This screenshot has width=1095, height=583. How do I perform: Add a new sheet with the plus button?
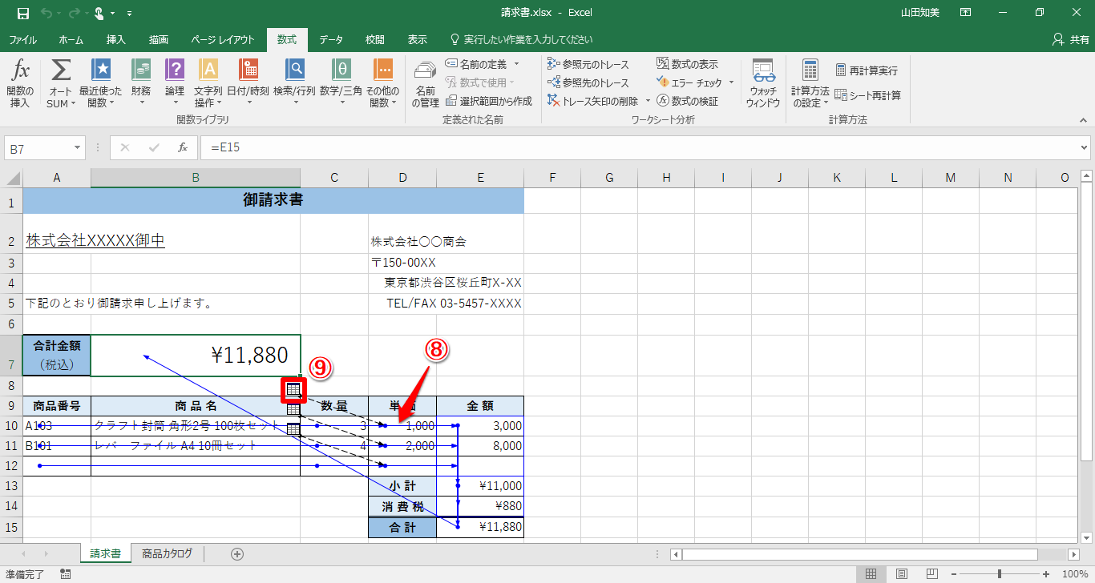click(x=237, y=553)
